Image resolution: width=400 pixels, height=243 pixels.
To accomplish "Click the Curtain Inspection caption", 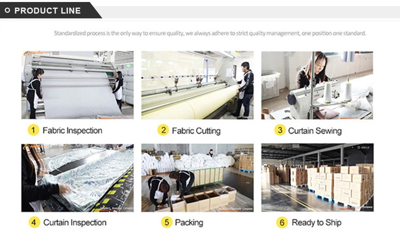I will click(x=75, y=223).
